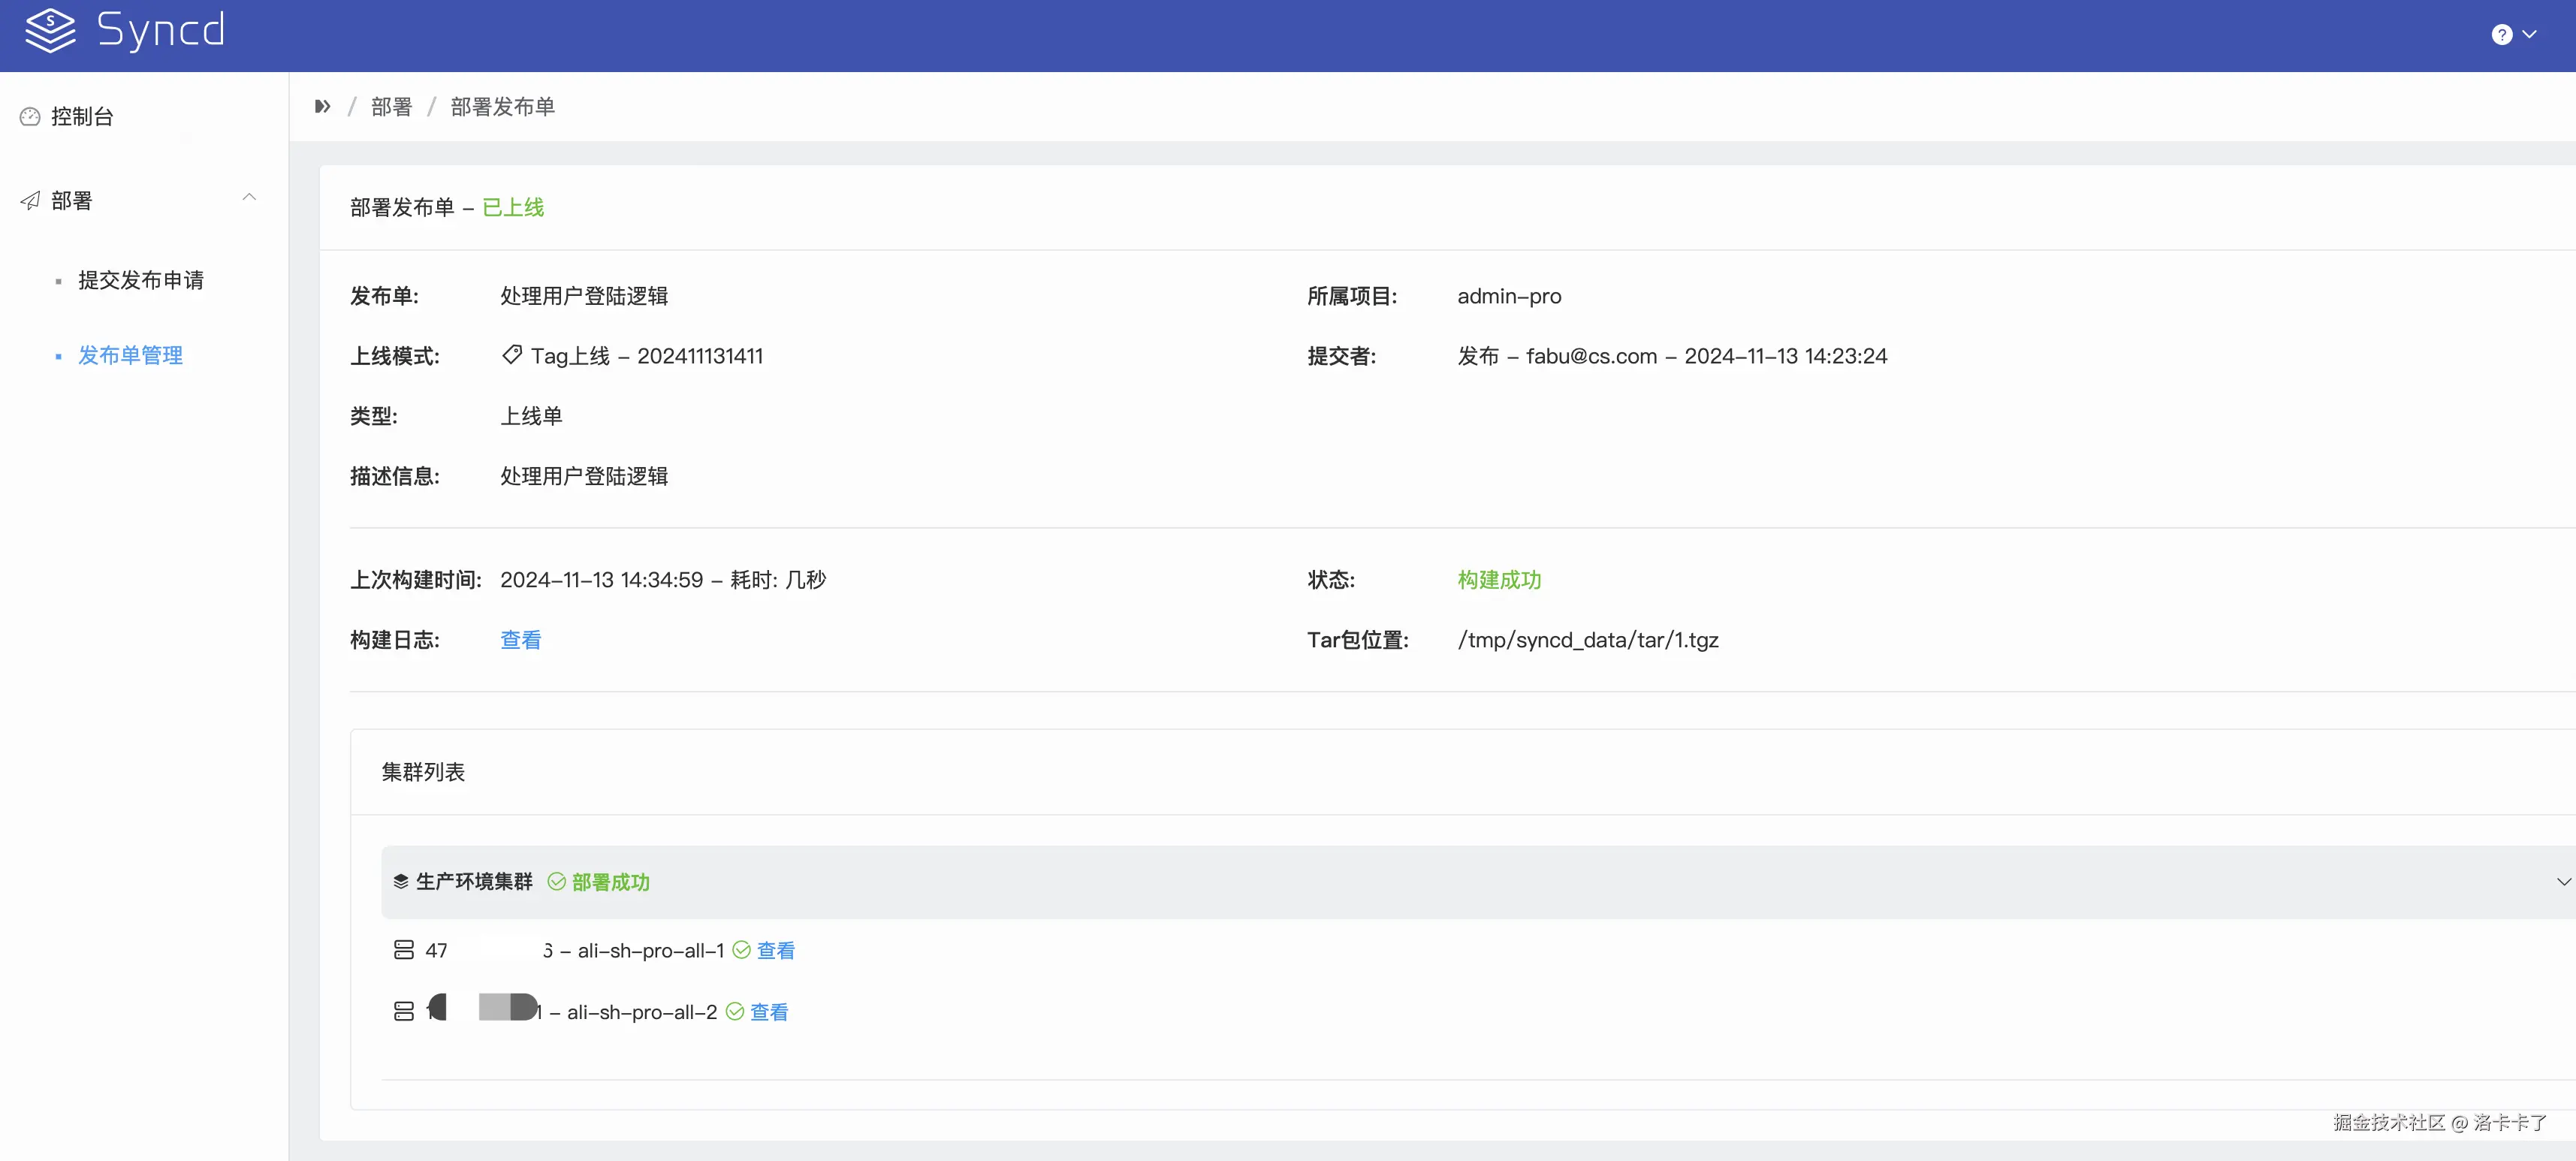Click the 部署成功 green check icon
Viewport: 2576px width, 1161px height.
pyautogui.click(x=557, y=881)
